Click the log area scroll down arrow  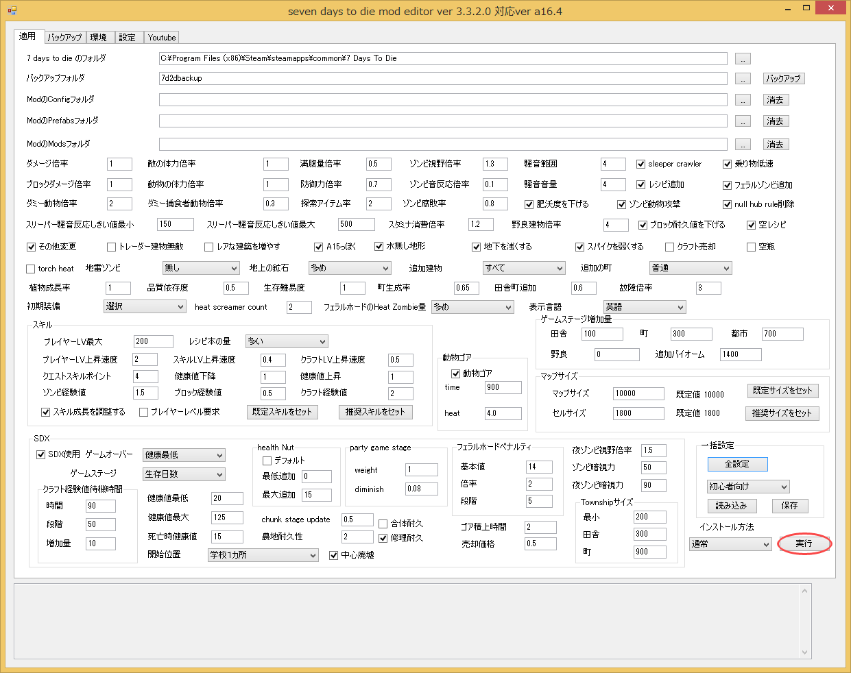(x=805, y=652)
